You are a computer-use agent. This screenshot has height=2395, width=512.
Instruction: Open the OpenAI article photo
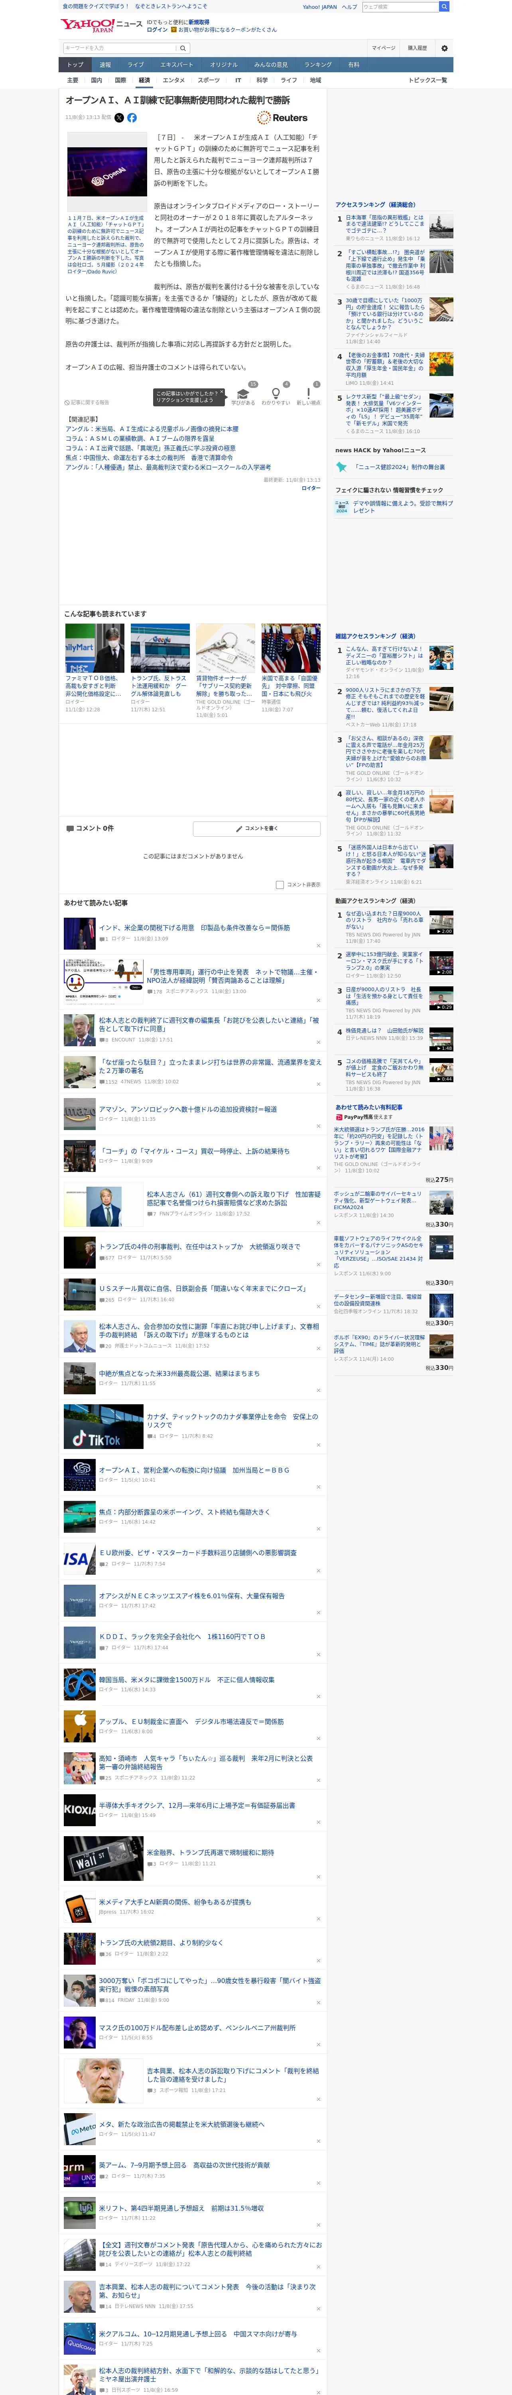107,172
